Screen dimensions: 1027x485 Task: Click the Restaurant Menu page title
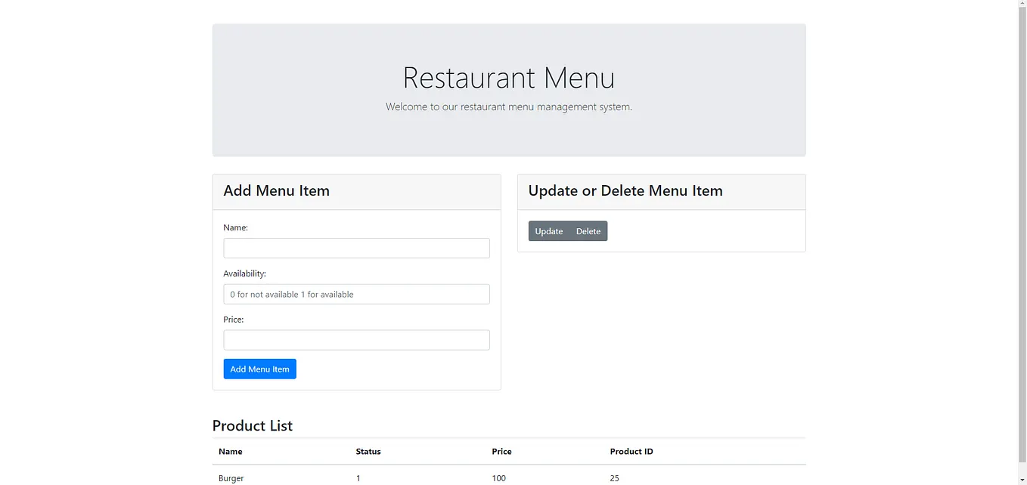coord(508,77)
